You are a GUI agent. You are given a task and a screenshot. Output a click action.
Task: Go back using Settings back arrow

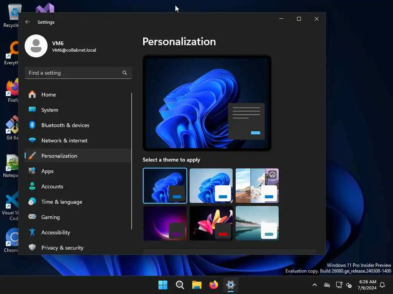tap(28, 22)
